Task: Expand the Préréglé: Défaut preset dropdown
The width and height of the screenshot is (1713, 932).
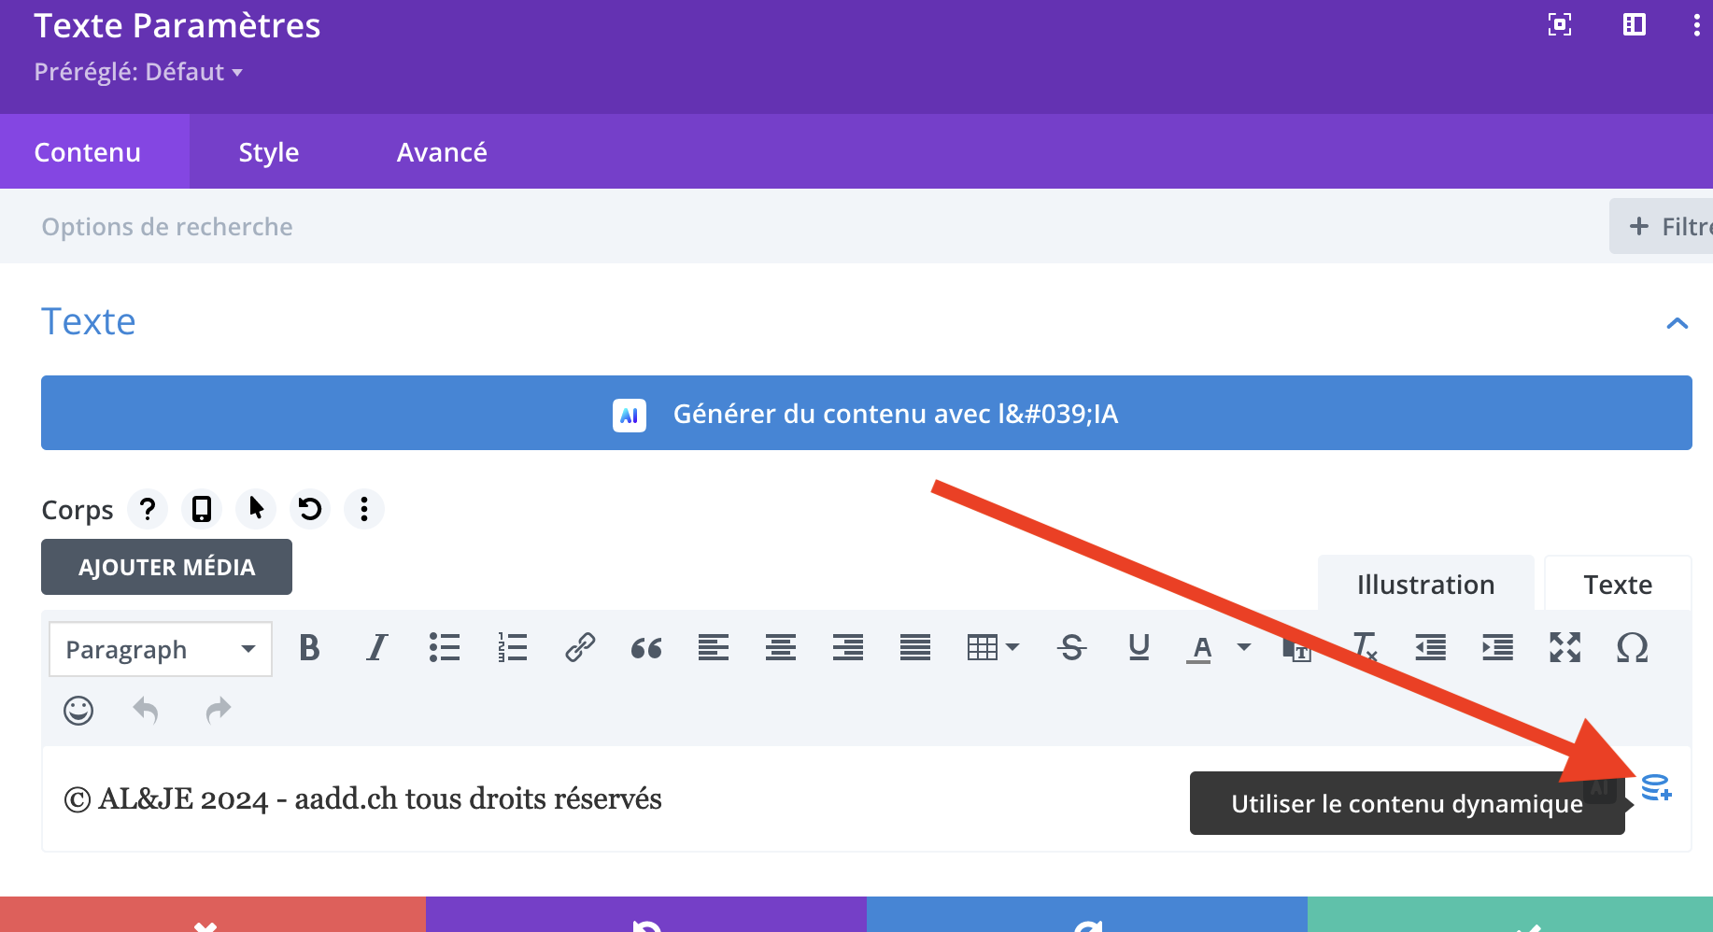Action: [138, 72]
